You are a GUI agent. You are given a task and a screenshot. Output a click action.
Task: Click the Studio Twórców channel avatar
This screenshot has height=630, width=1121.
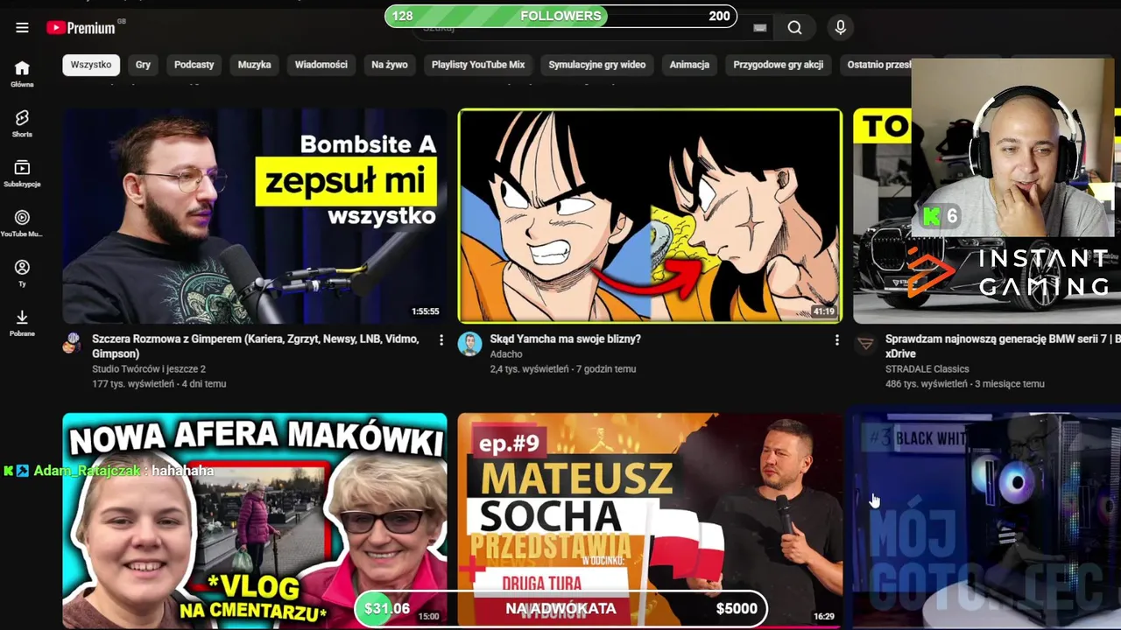pos(72,343)
